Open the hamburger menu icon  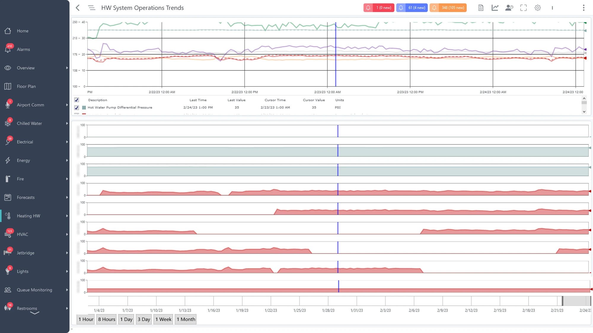click(x=92, y=8)
